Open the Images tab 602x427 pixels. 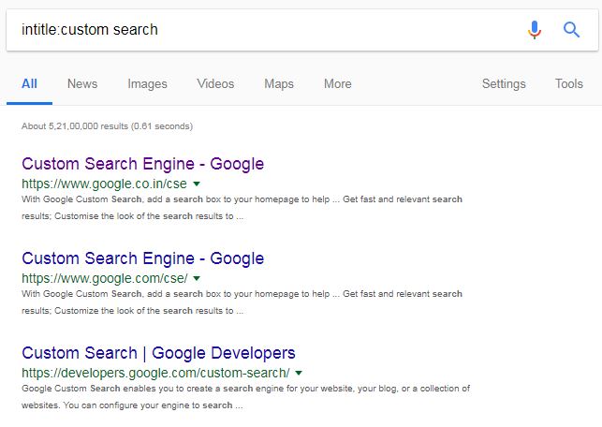(147, 84)
